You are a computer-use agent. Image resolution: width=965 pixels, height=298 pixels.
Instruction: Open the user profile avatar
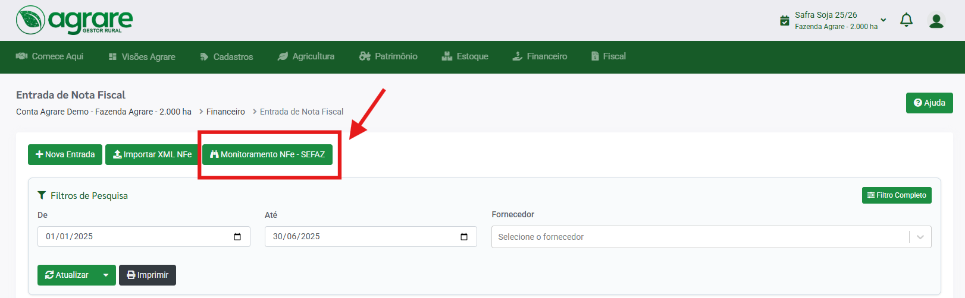pos(936,21)
